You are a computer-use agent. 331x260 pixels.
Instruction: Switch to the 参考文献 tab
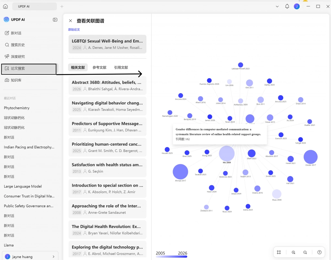tap(100, 67)
